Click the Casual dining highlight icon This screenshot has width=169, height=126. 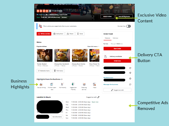click(x=41, y=84)
